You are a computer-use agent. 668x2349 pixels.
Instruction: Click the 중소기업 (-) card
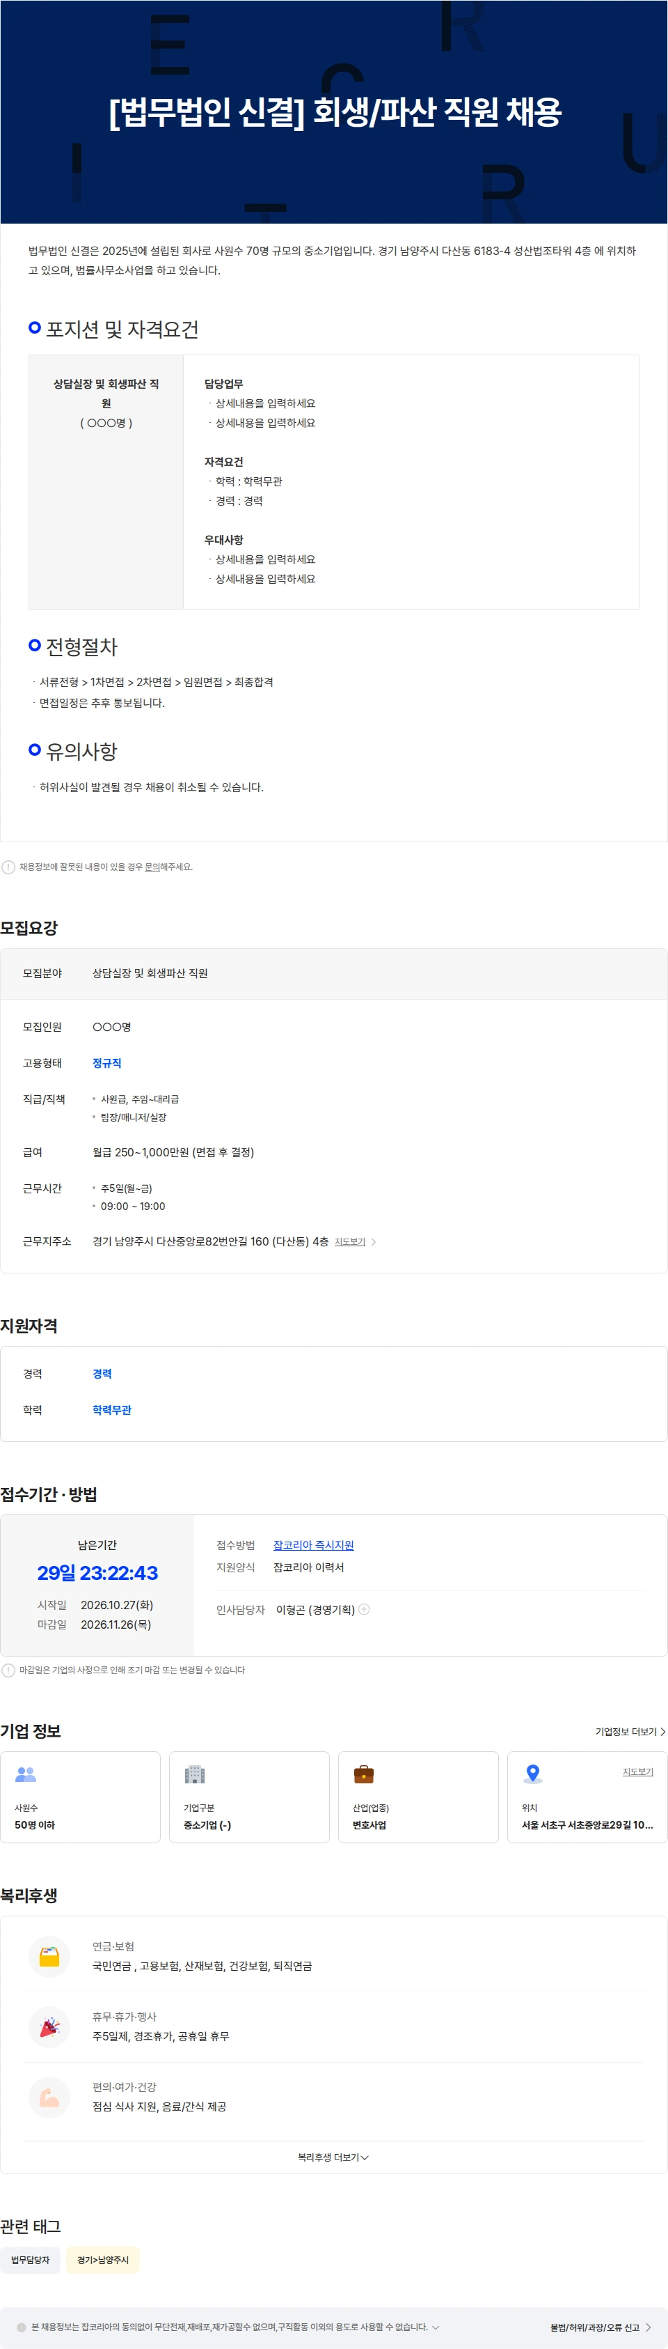tap(250, 1797)
